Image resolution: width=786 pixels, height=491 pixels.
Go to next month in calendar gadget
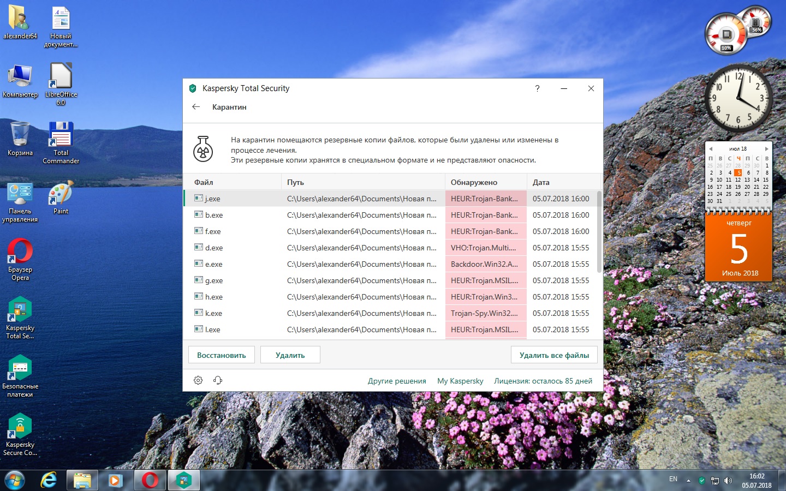click(x=766, y=149)
